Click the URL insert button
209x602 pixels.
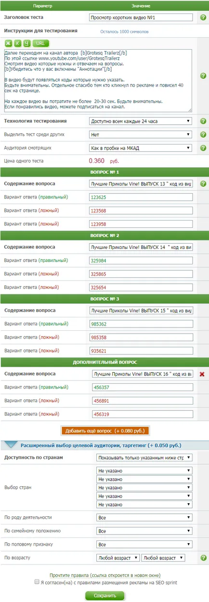pyautogui.click(x=40, y=43)
